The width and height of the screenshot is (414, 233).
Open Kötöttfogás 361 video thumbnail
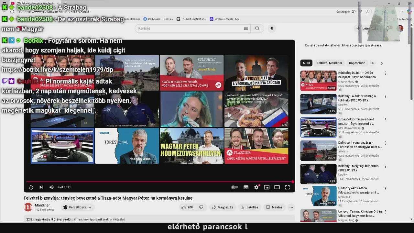point(318,81)
